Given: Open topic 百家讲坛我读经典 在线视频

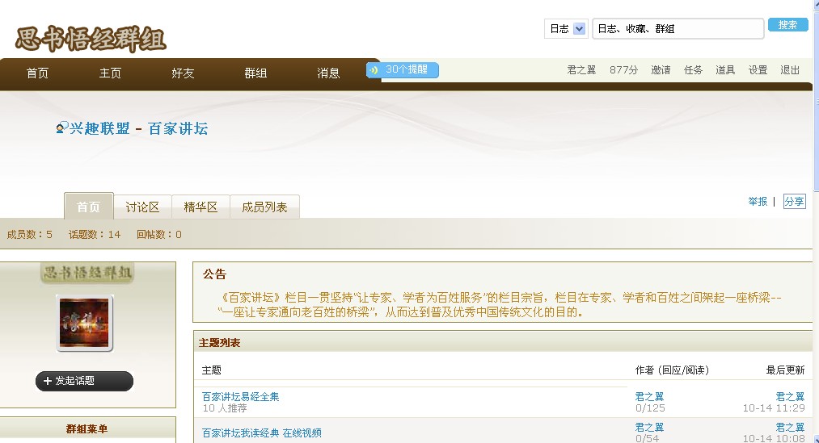Looking at the screenshot, I should click(x=262, y=433).
